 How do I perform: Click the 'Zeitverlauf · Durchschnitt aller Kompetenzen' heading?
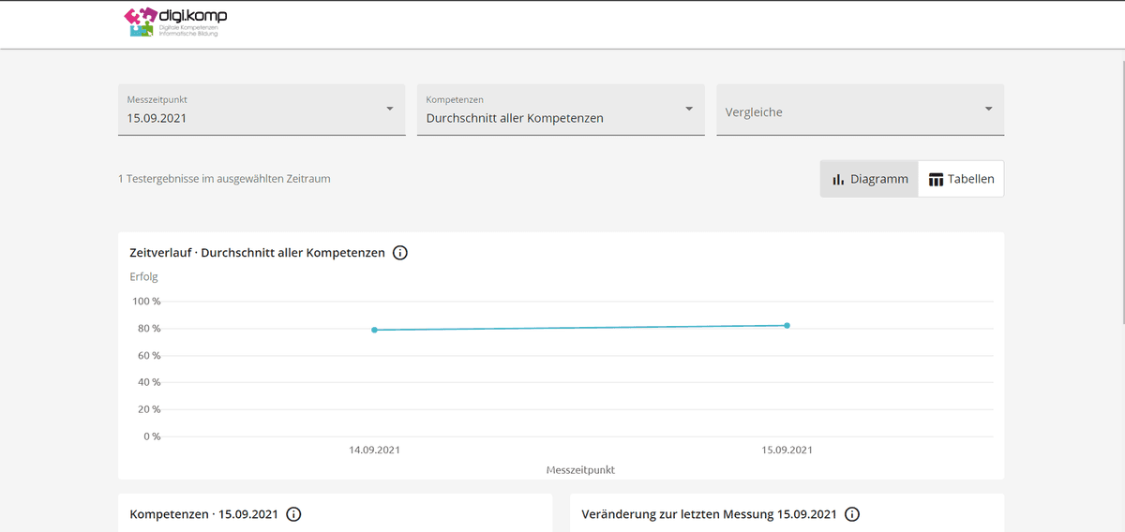257,253
